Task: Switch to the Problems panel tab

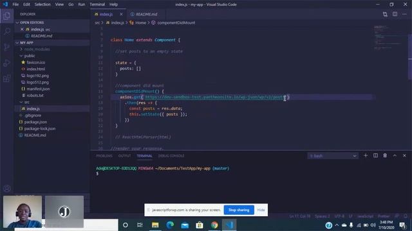Action: 104,156
